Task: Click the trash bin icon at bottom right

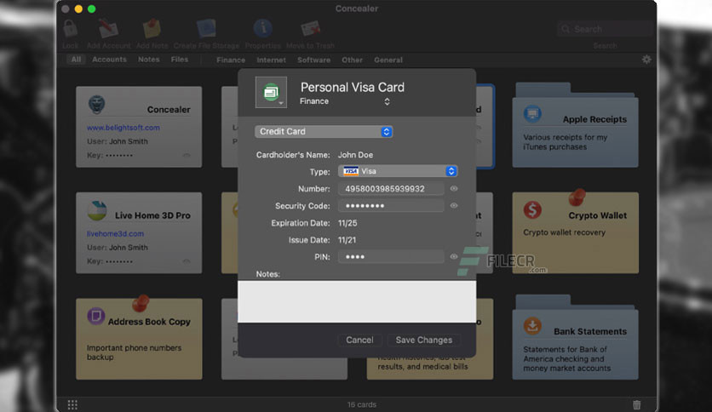Action: point(636,404)
